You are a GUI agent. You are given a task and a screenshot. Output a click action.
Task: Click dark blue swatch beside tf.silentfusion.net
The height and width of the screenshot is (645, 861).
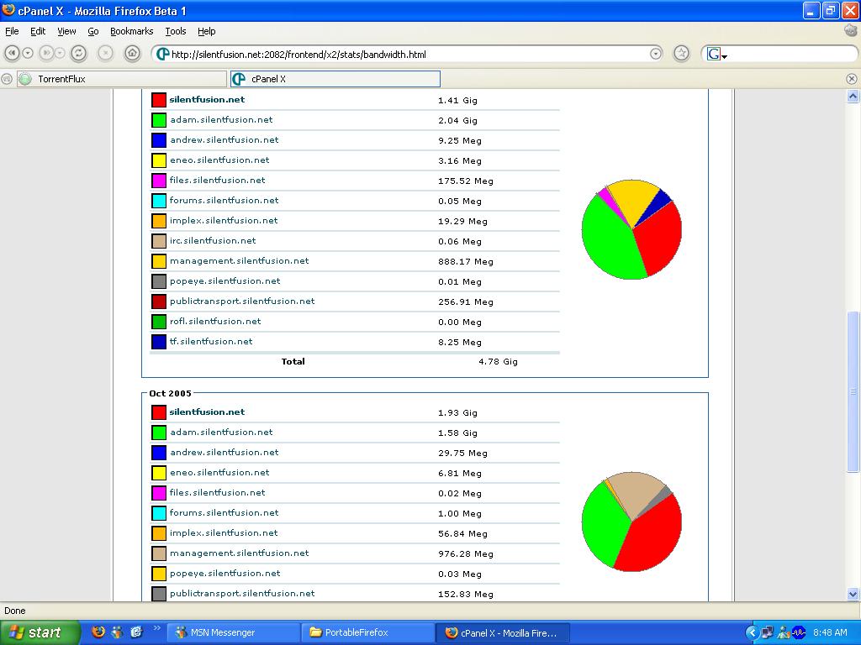pos(159,342)
